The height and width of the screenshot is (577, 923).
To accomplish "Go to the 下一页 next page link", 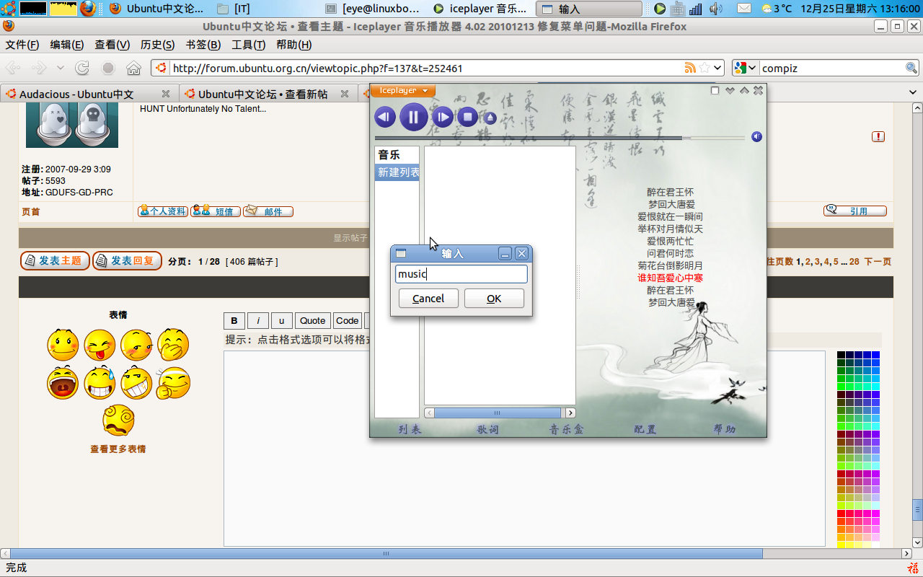I will tap(878, 262).
